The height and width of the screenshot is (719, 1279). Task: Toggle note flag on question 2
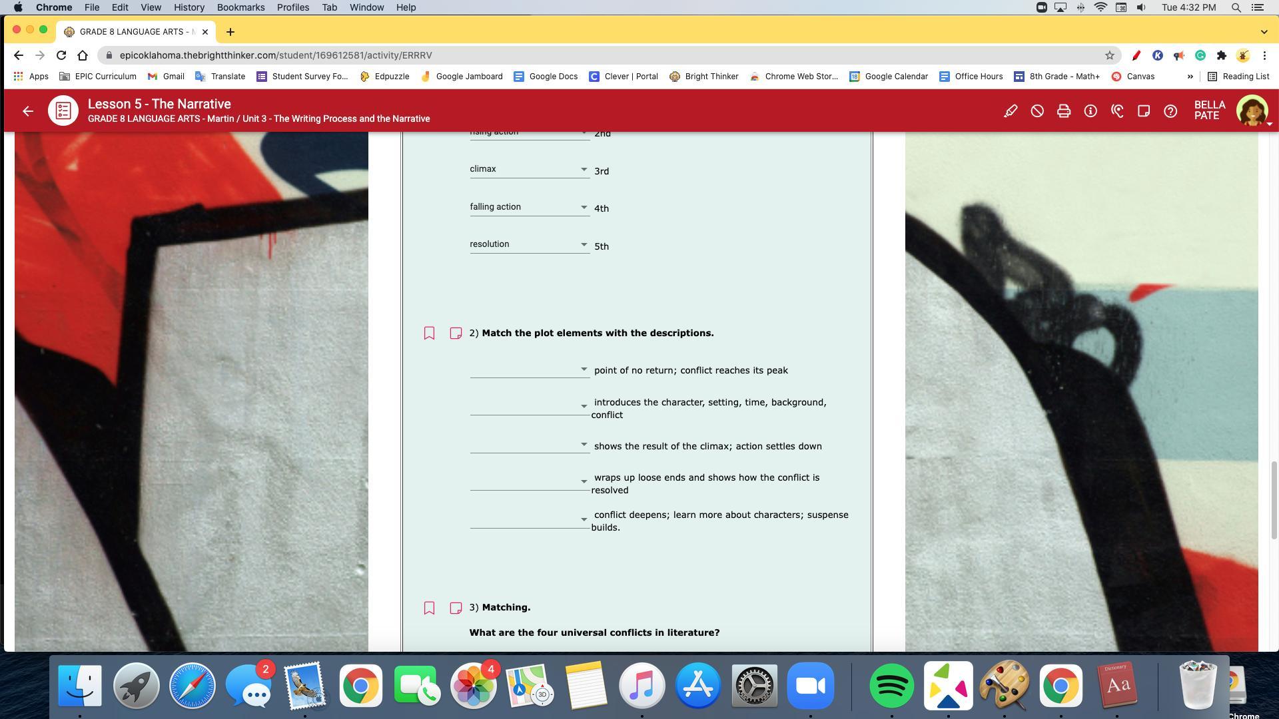point(456,333)
